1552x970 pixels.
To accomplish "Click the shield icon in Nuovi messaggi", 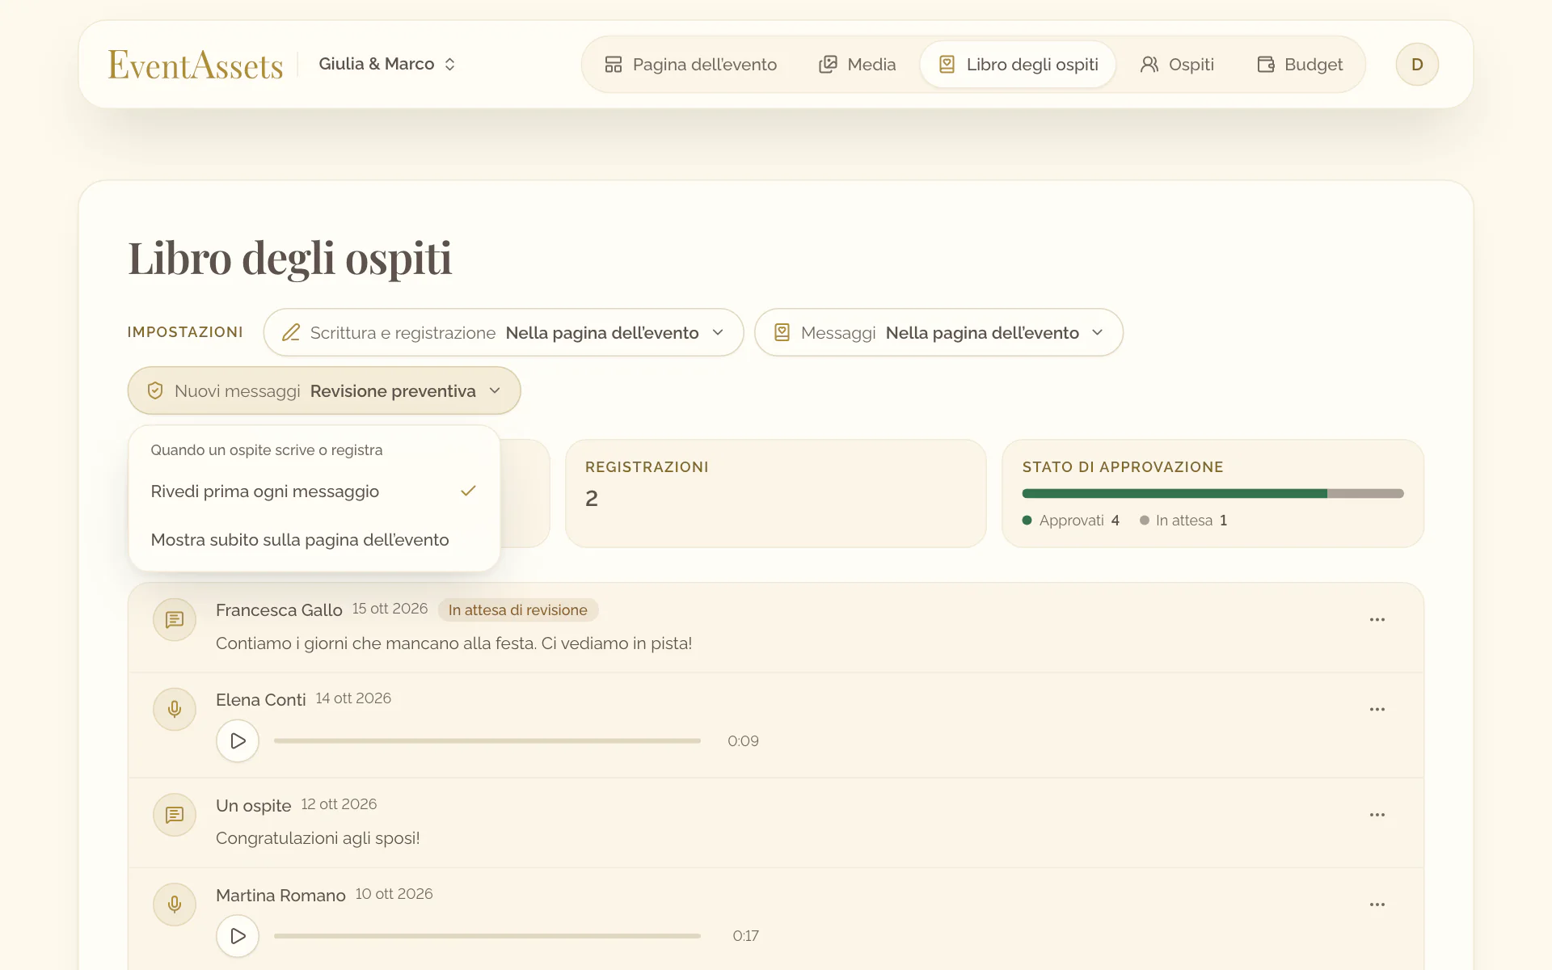I will [155, 390].
